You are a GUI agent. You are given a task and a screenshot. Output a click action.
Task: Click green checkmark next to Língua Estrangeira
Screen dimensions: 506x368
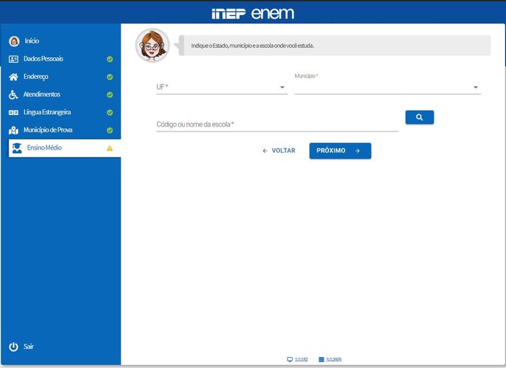110,112
